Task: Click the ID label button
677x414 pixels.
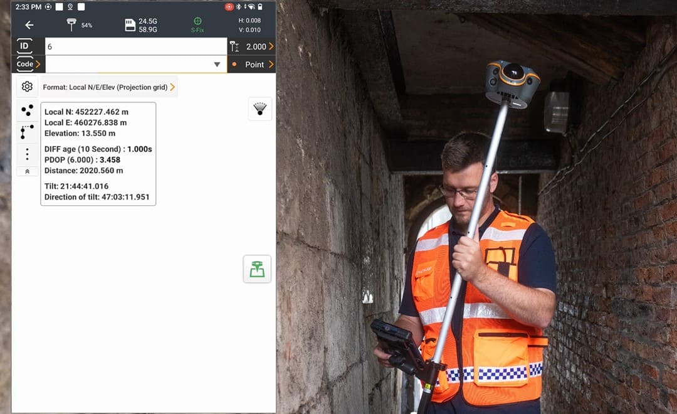Action: (24, 46)
